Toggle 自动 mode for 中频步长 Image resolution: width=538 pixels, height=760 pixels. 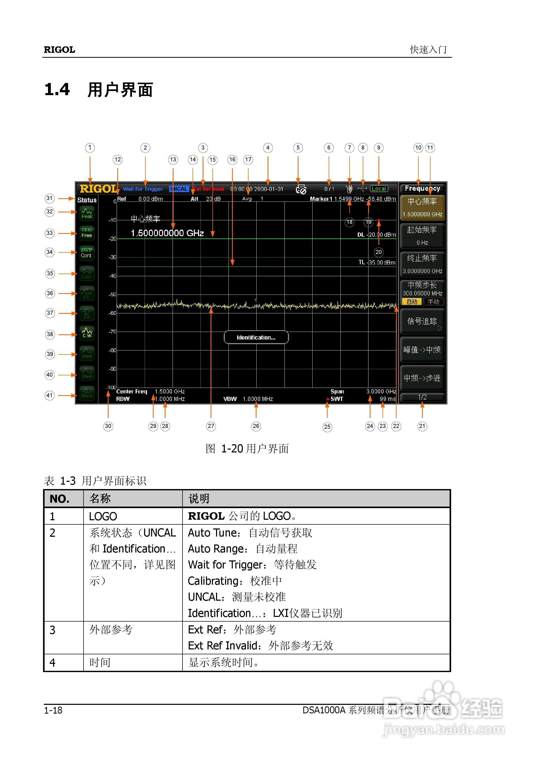[x=412, y=301]
